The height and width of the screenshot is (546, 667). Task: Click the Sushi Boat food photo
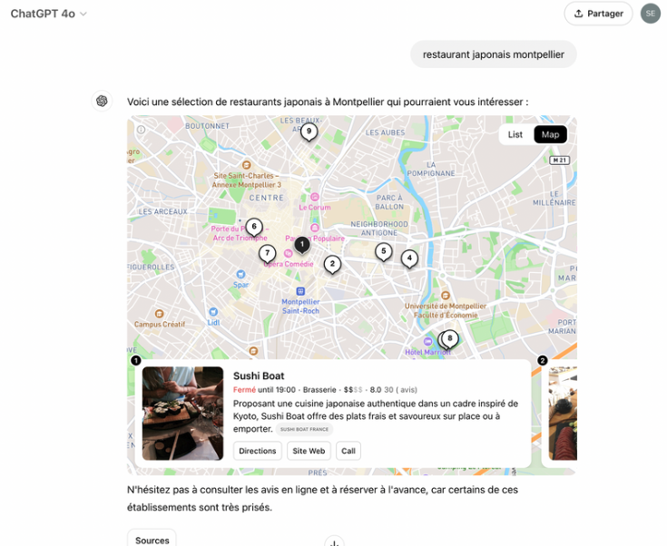182,414
